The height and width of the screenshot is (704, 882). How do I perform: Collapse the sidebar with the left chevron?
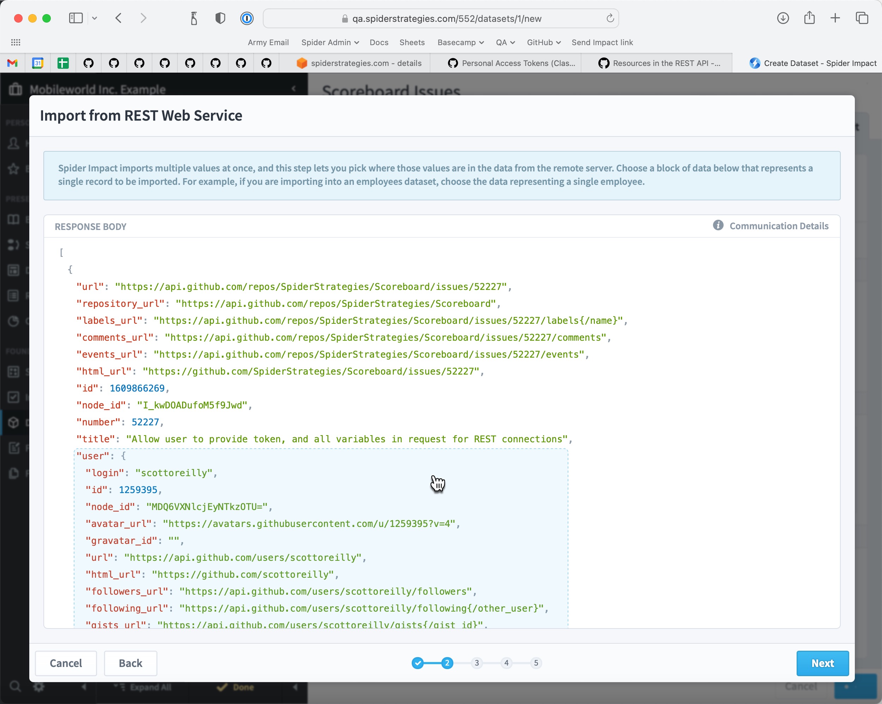pos(293,89)
